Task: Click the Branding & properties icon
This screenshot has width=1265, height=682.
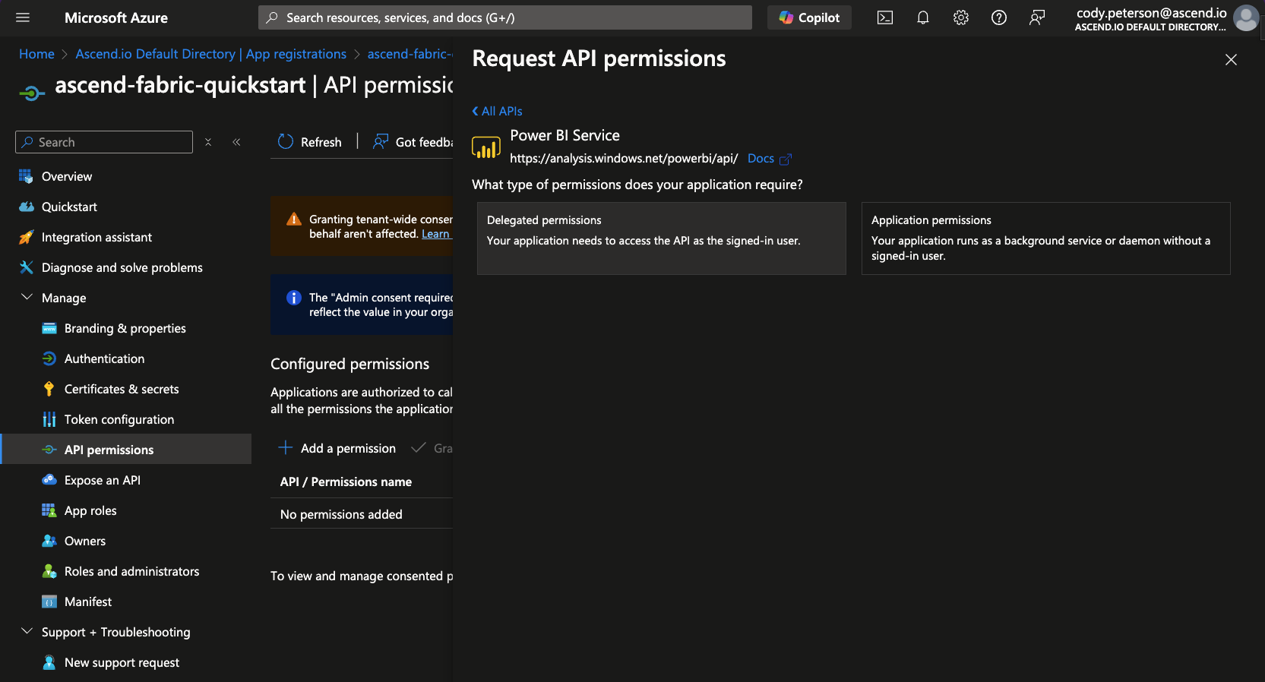Action: pos(49,328)
